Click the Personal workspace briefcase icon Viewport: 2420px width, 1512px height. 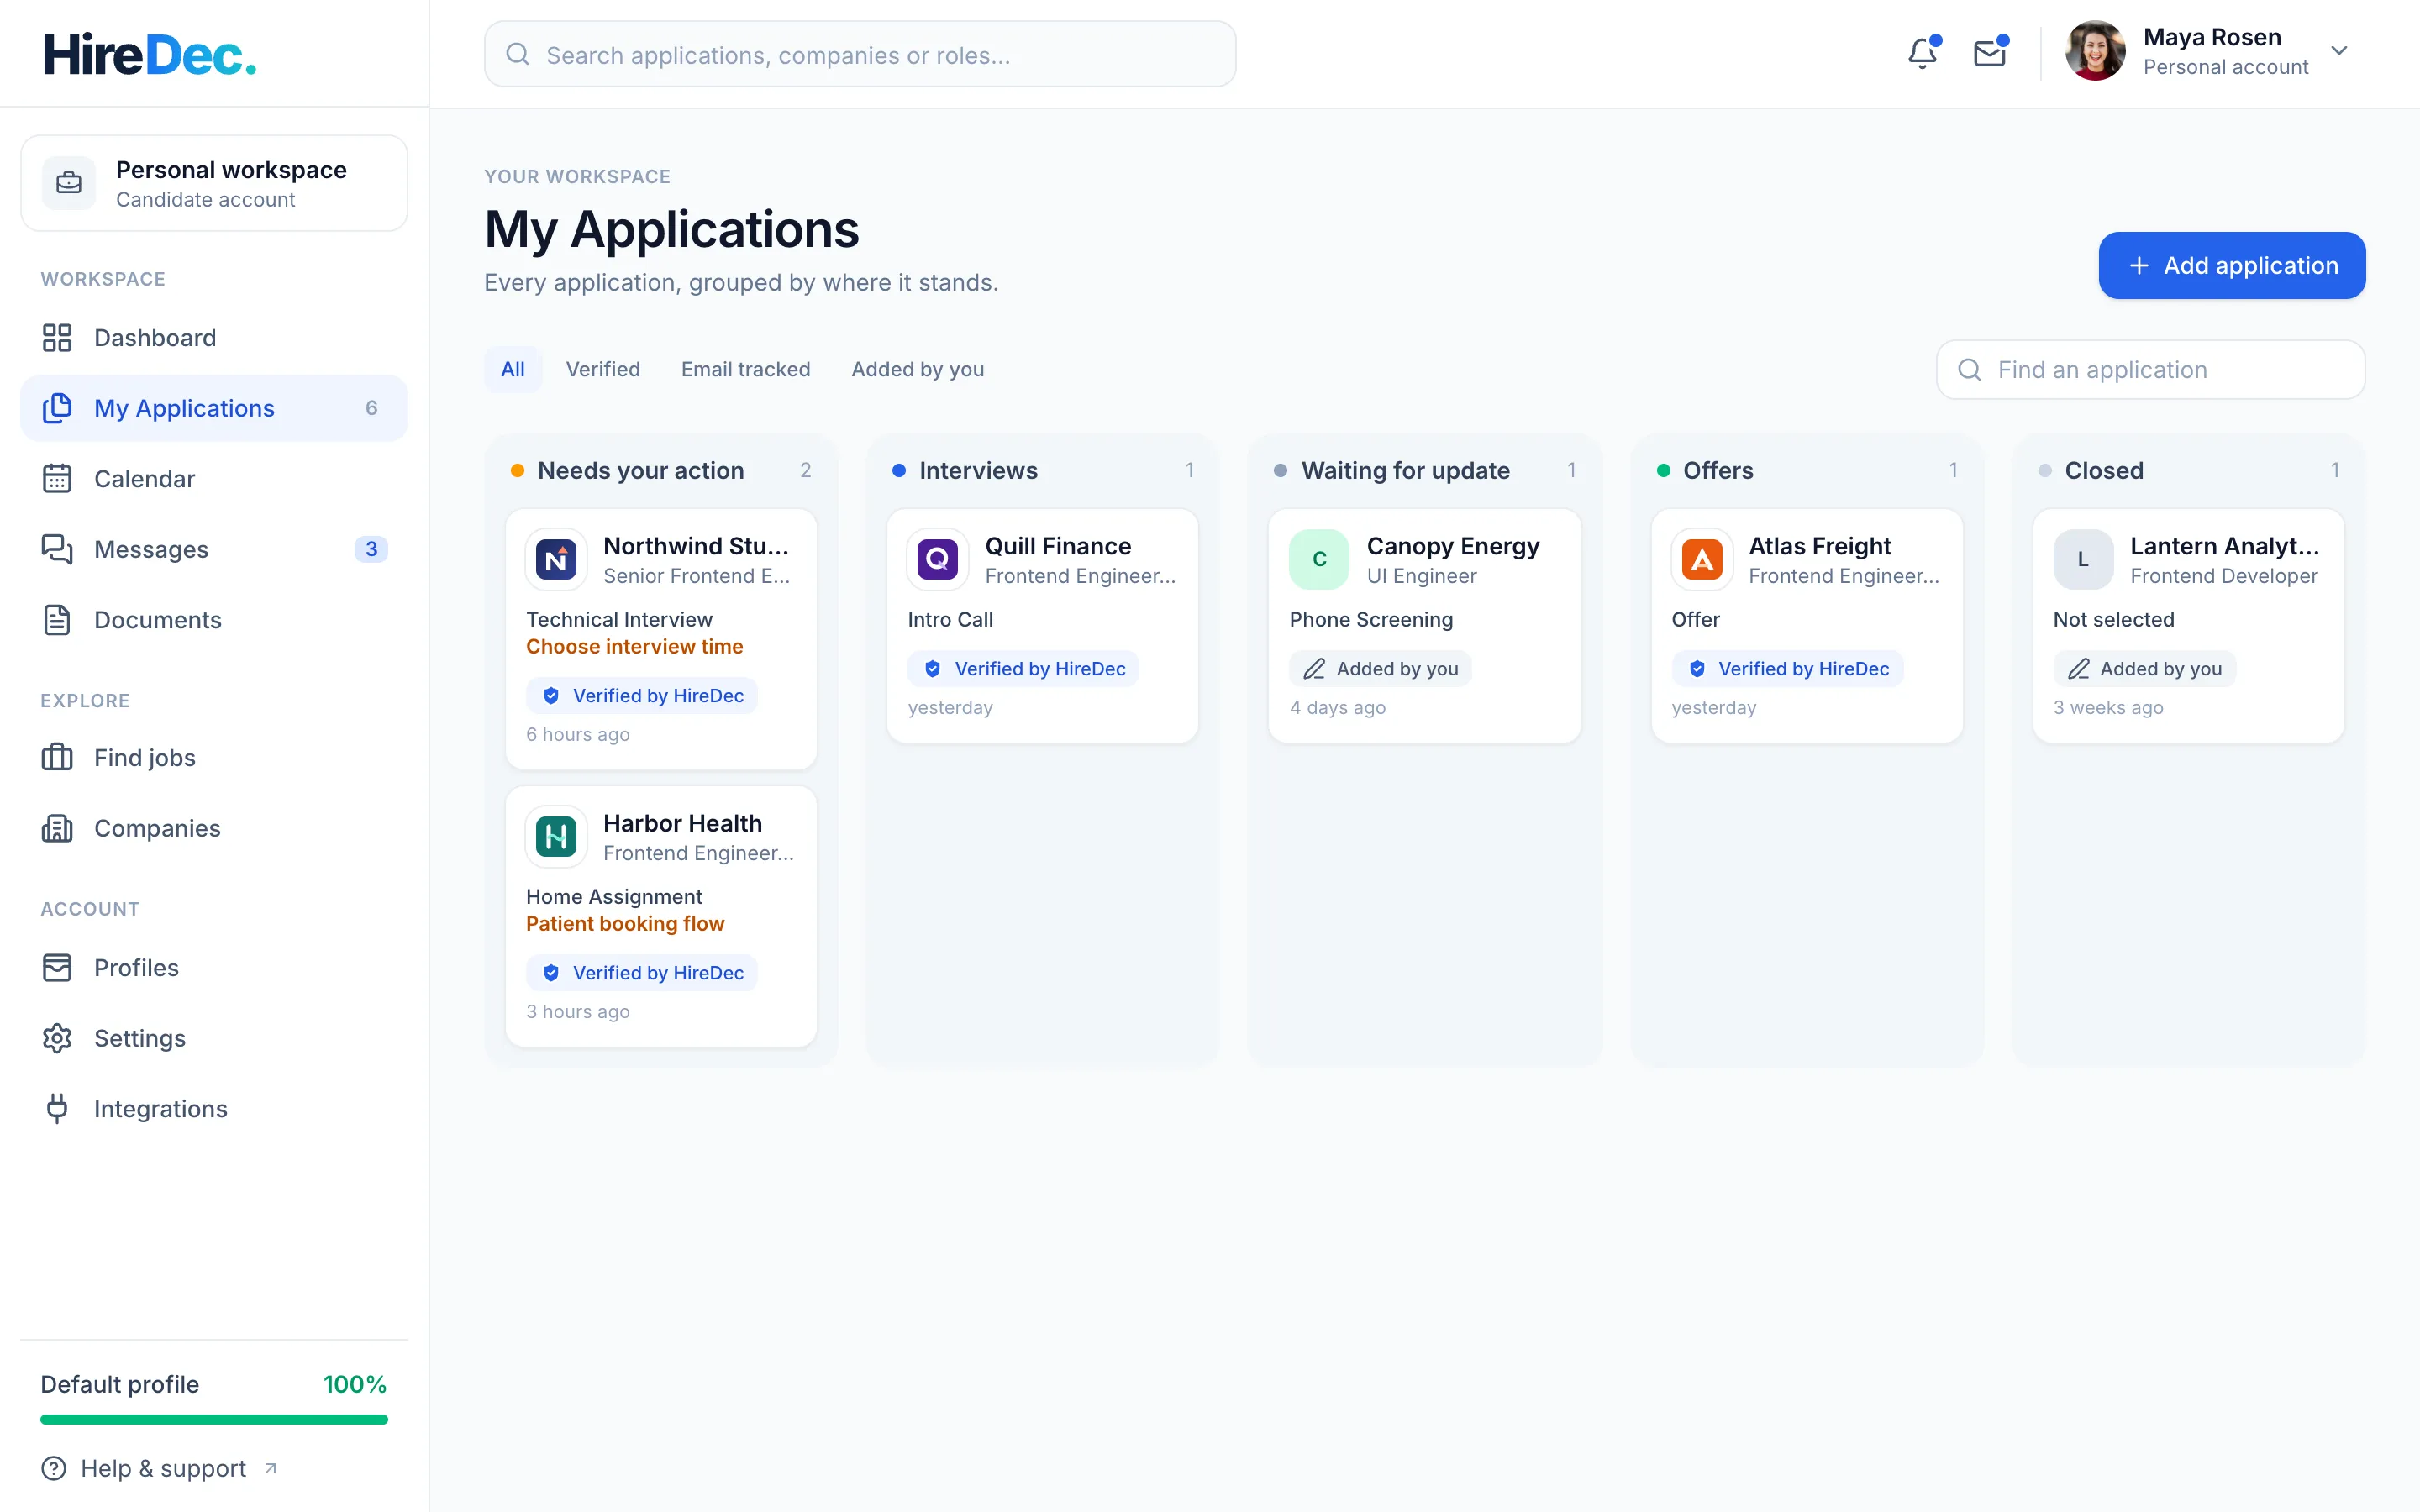click(x=69, y=183)
